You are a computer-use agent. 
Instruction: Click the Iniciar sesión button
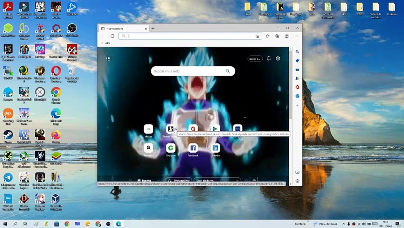tap(255, 59)
